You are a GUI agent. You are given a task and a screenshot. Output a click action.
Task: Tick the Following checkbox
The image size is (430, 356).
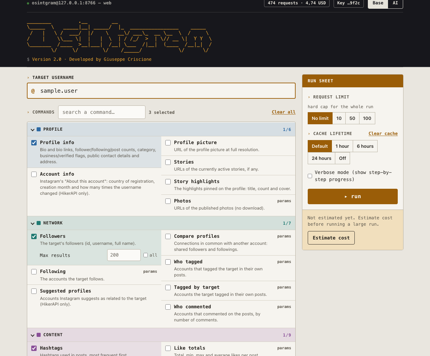click(x=34, y=272)
